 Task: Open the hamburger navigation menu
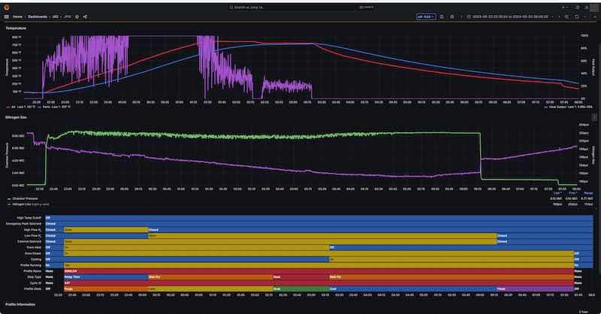tap(7, 17)
